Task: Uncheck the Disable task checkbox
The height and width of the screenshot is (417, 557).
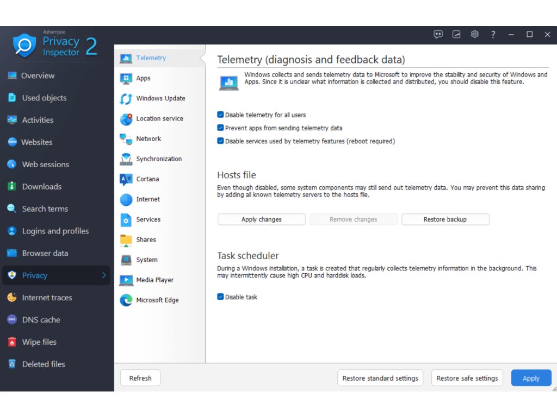Action: (x=220, y=297)
